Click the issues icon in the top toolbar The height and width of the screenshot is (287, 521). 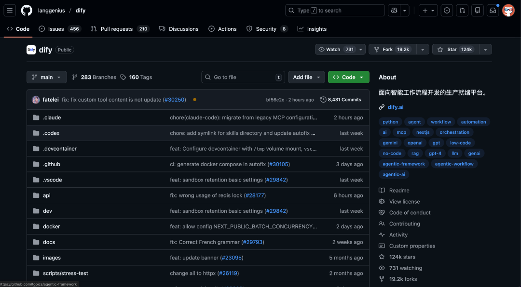[447, 10]
